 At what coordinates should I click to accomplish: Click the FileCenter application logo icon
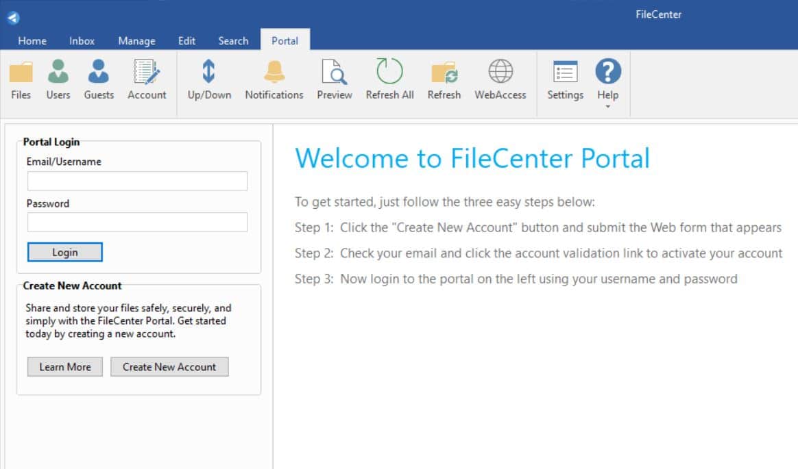[13, 18]
